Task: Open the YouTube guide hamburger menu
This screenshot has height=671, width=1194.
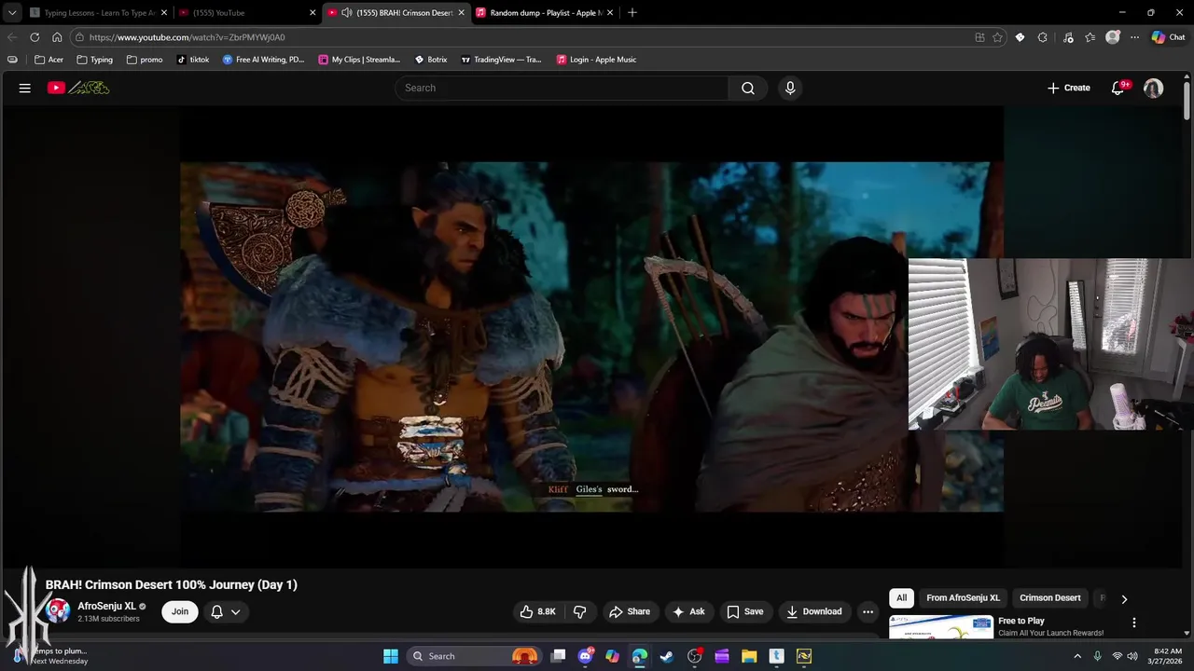Action: (x=25, y=88)
